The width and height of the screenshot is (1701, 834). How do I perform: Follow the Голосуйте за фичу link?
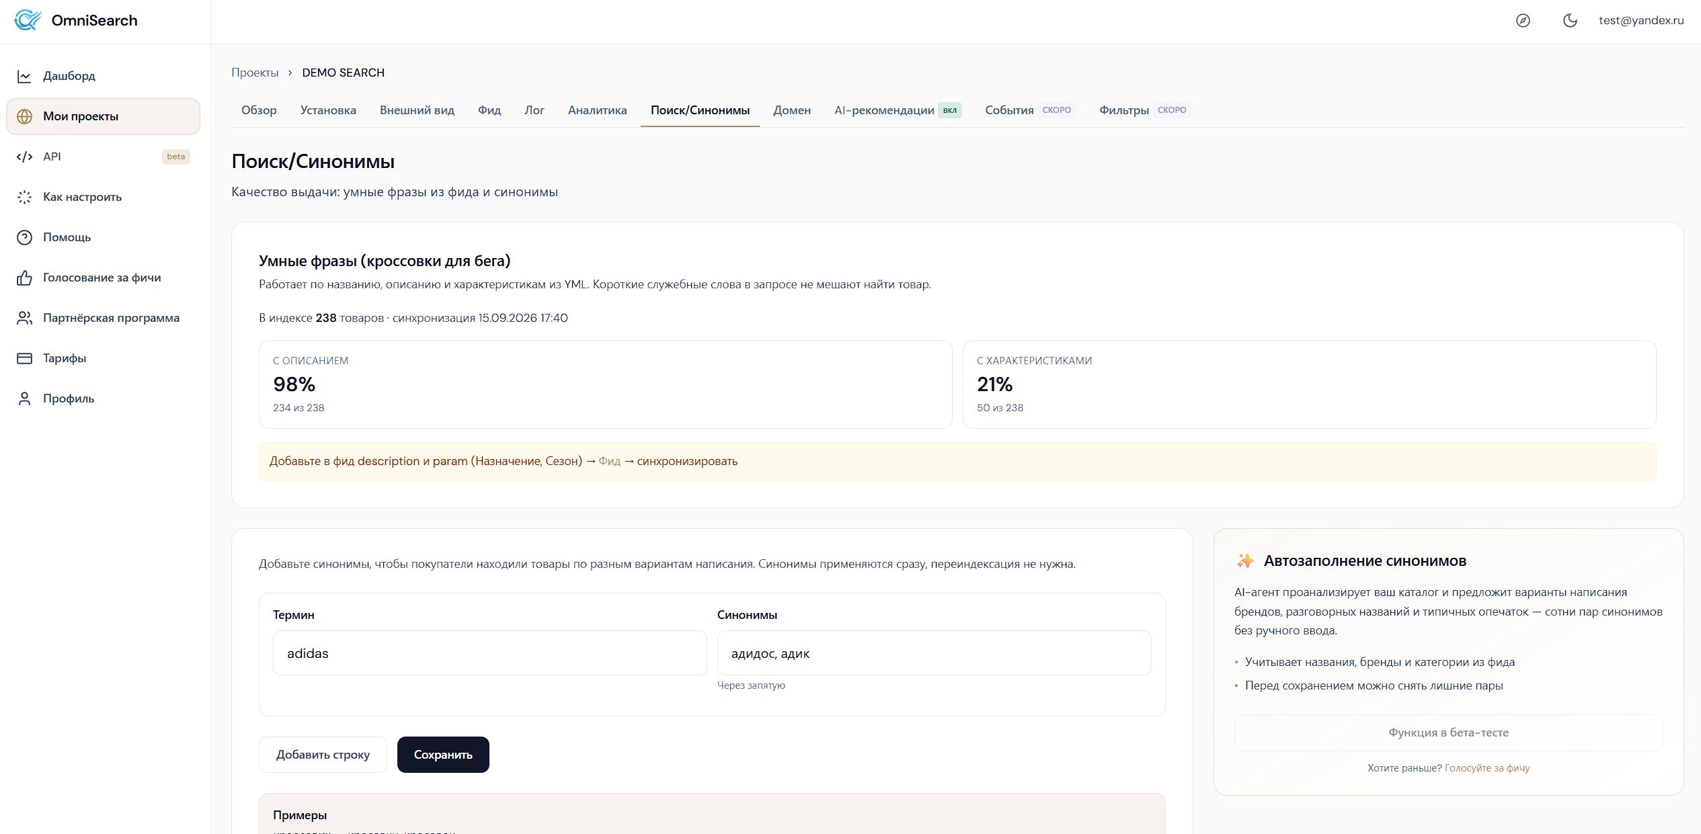pos(1487,768)
